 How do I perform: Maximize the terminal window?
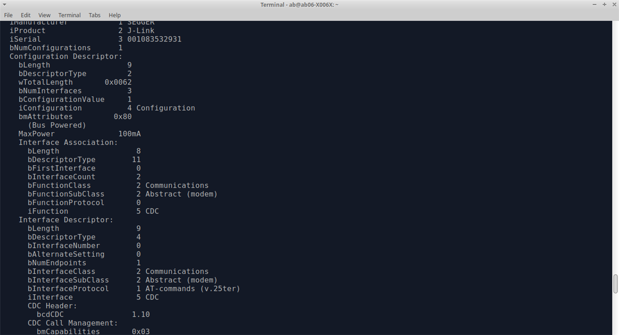(x=604, y=4)
